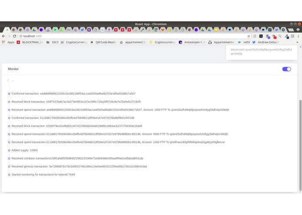This screenshot has height=215, width=302.
Task: Click the localhost:3000 address bar
Action: coord(135,36)
